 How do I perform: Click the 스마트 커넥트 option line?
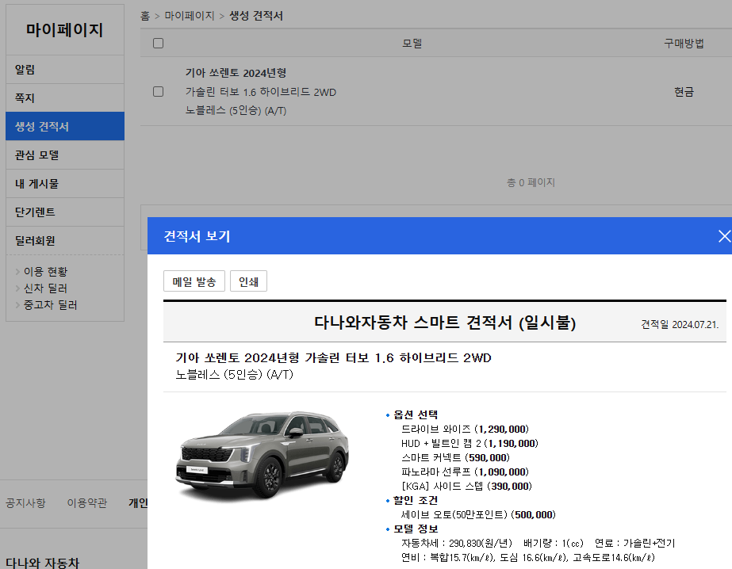click(x=455, y=457)
